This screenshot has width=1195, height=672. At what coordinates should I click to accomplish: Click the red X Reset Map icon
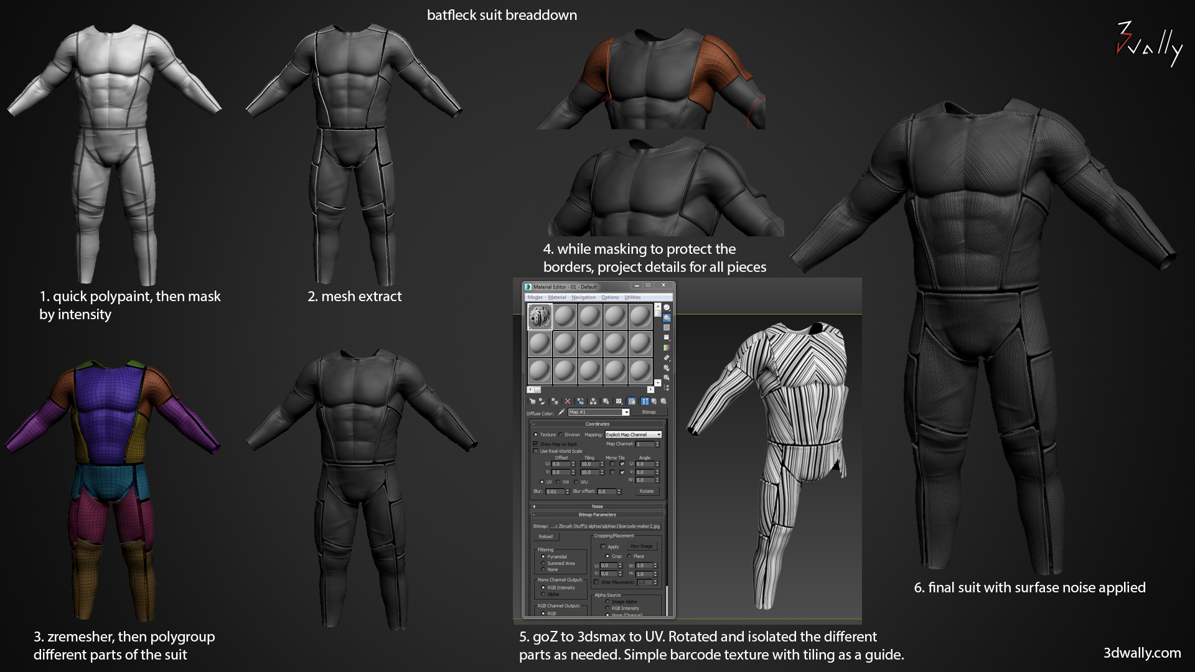pyautogui.click(x=568, y=401)
